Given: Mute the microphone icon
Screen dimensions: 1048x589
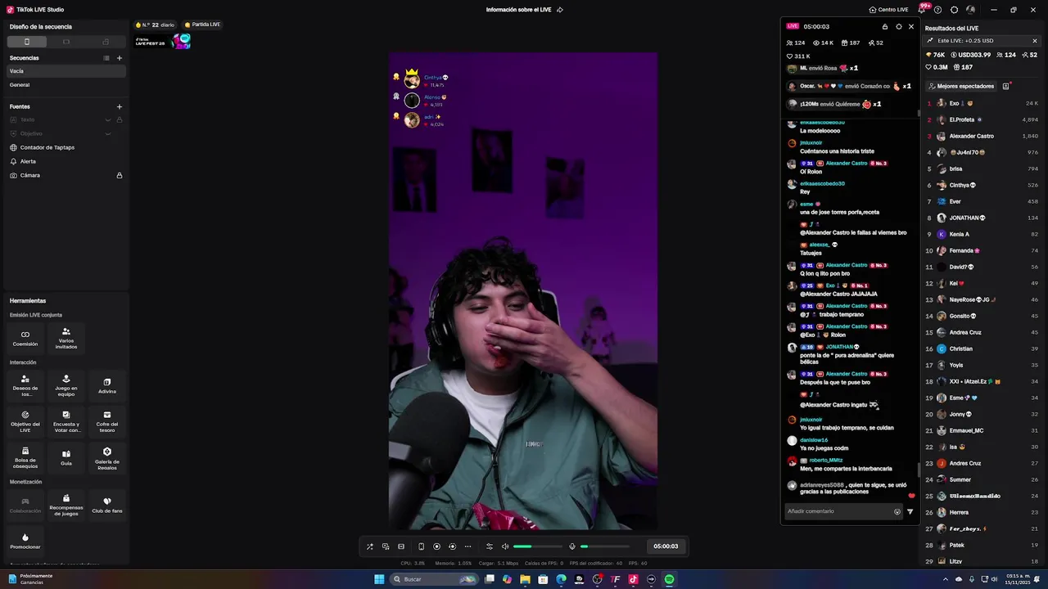Looking at the screenshot, I should [x=572, y=546].
